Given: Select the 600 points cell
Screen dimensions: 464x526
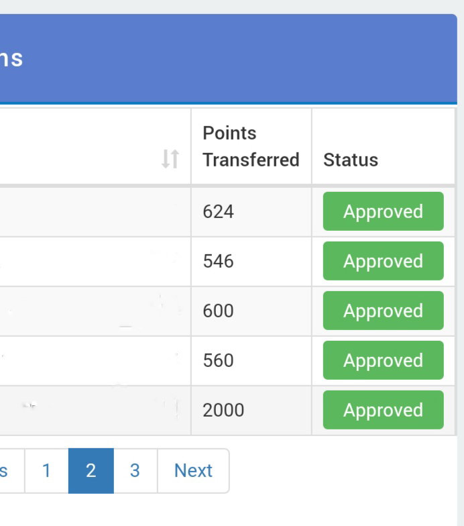Looking at the screenshot, I should (251, 311).
